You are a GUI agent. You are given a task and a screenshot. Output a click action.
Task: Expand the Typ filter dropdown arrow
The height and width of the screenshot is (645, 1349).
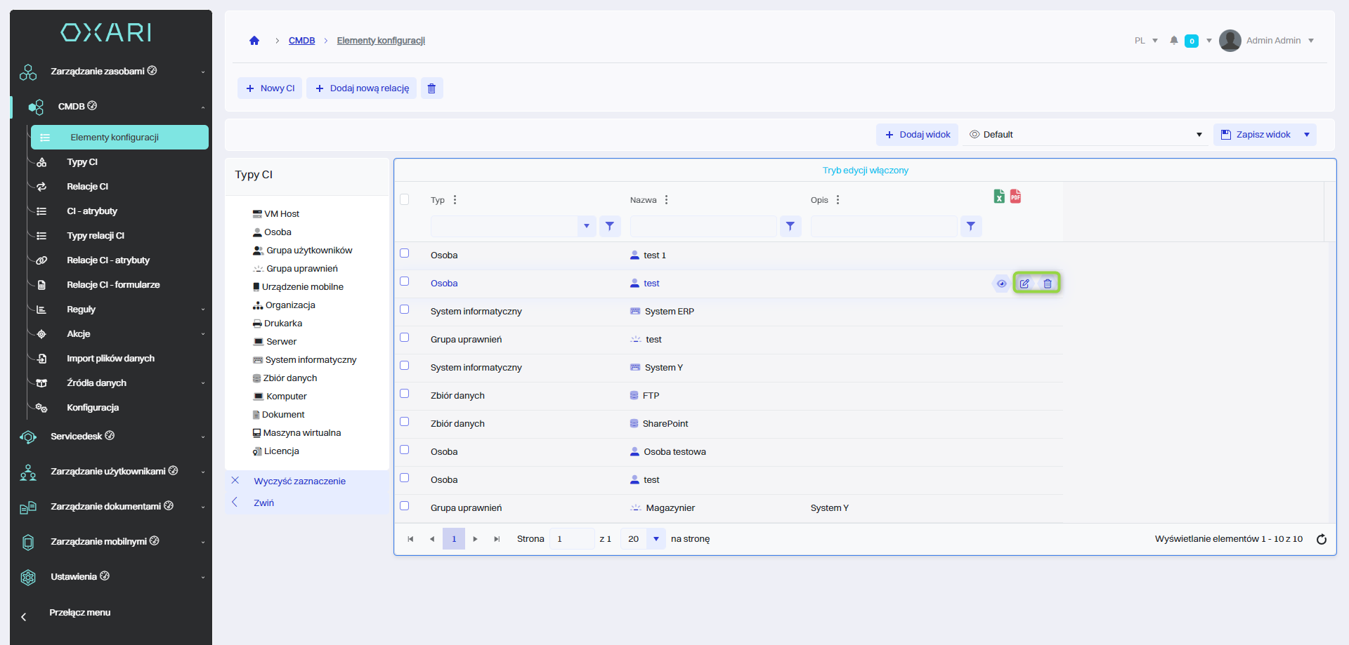(x=587, y=226)
